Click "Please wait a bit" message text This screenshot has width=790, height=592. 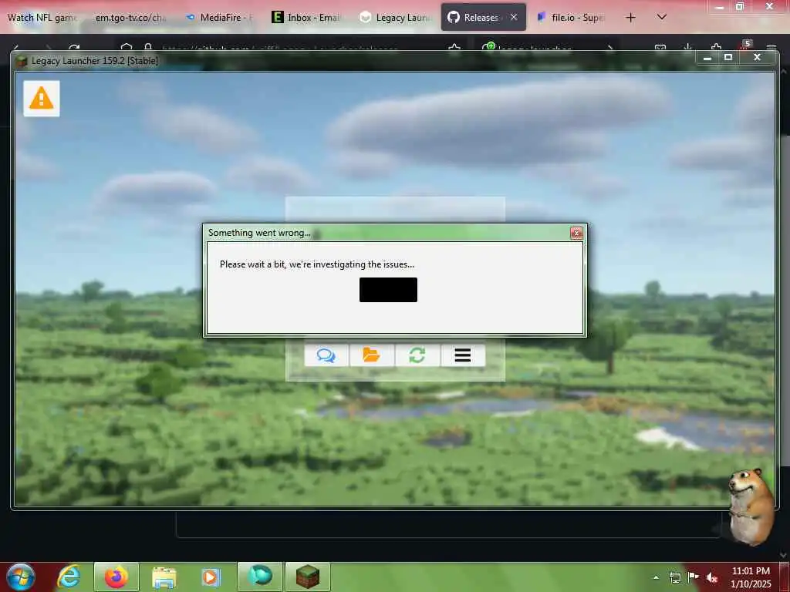(x=317, y=264)
